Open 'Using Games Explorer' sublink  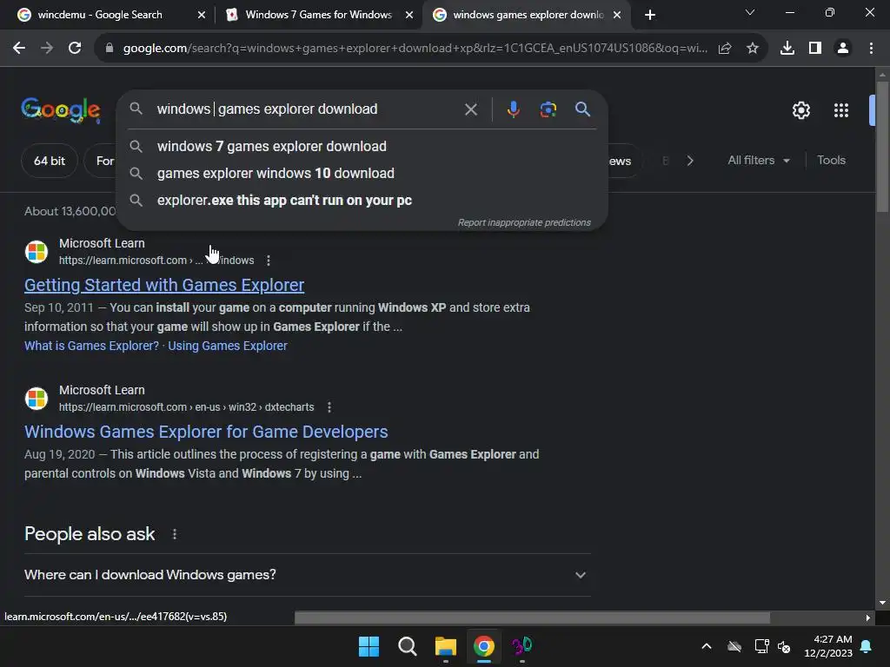pyautogui.click(x=228, y=346)
